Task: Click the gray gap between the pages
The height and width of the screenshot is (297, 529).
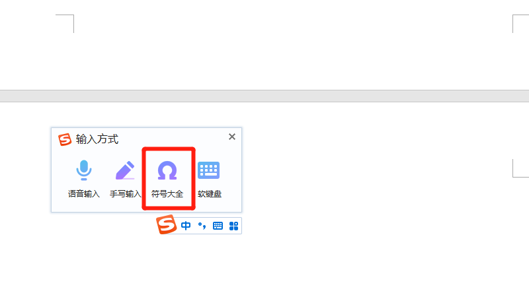Action: (264, 96)
